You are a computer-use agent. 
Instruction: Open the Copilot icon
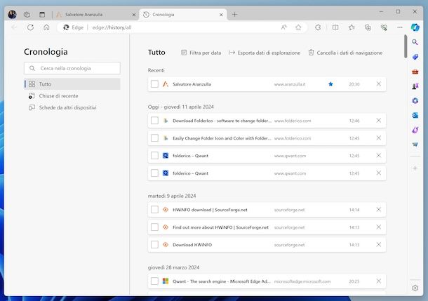pyautogui.click(x=415, y=27)
